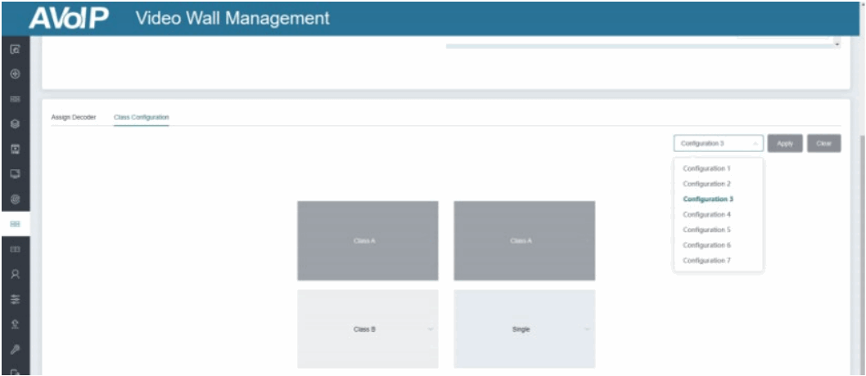
Task: Open the document search icon in sidebar
Action: (x=16, y=50)
